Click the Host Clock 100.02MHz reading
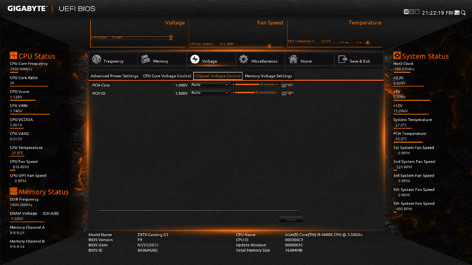Image resolution: width=472 pixels, height=265 pixels. (x=404, y=69)
